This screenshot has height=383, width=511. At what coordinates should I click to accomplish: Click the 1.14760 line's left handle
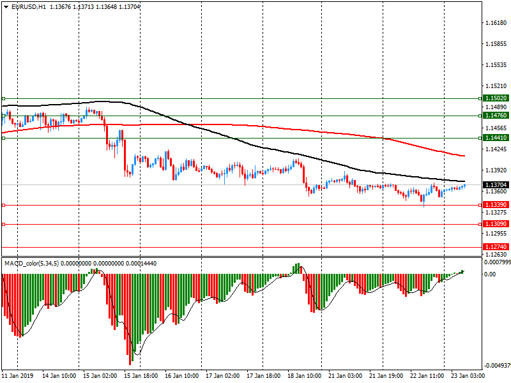click(x=4, y=116)
